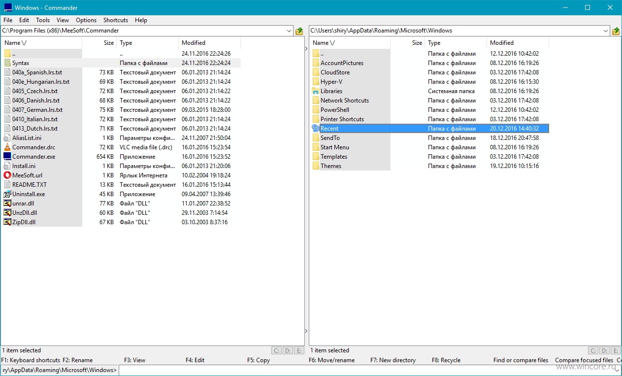Switch left pane to drive D:
This screenshot has height=376, width=622.
pyautogui.click(x=288, y=351)
